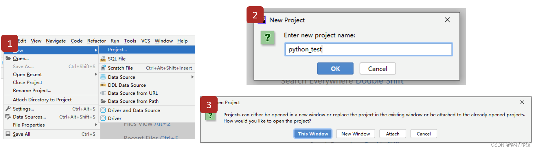Select Project... from the New submenu
The image size is (535, 150).
pos(117,50)
